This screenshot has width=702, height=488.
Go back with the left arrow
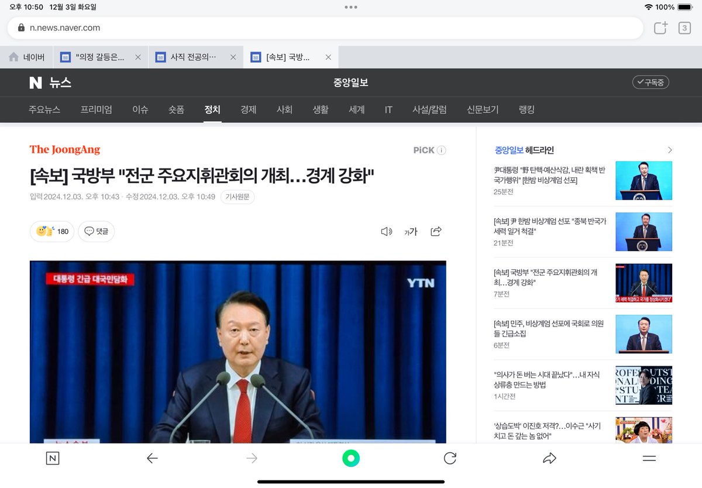(x=152, y=459)
